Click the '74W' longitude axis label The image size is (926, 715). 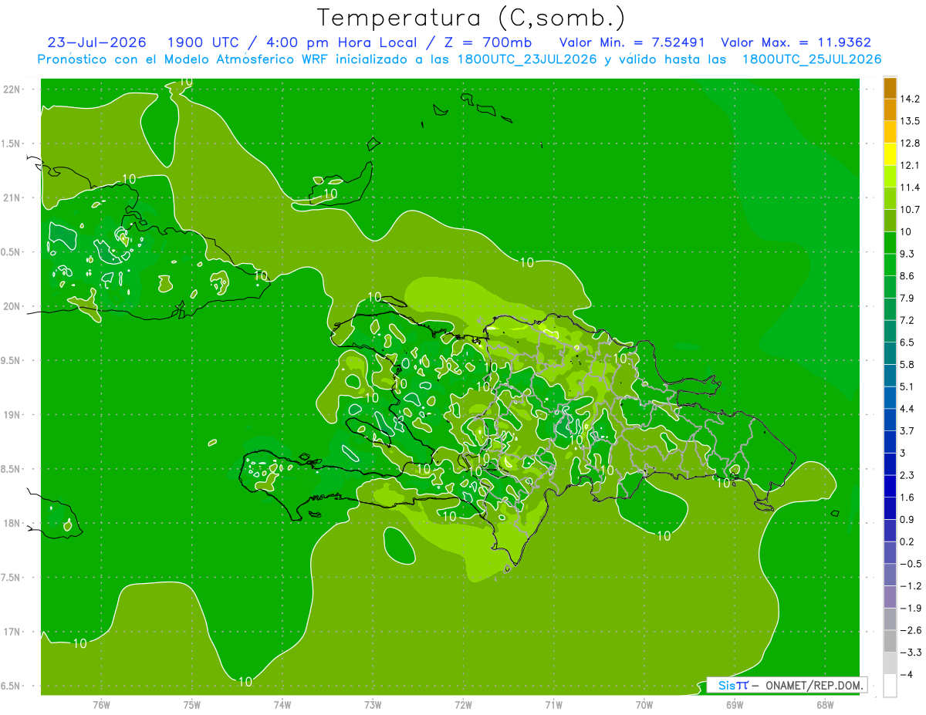[282, 704]
